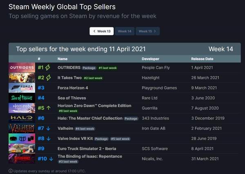Click the Halo game thumbnail image
The image size is (245, 174).
22,118
